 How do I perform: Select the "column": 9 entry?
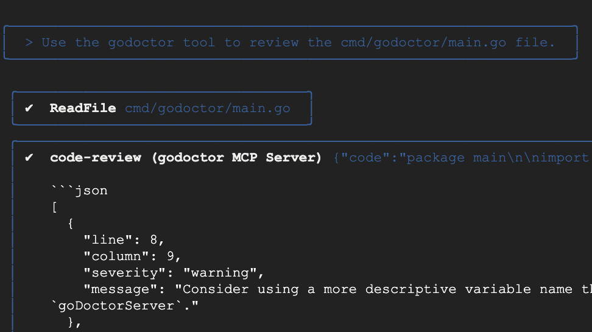coord(132,256)
